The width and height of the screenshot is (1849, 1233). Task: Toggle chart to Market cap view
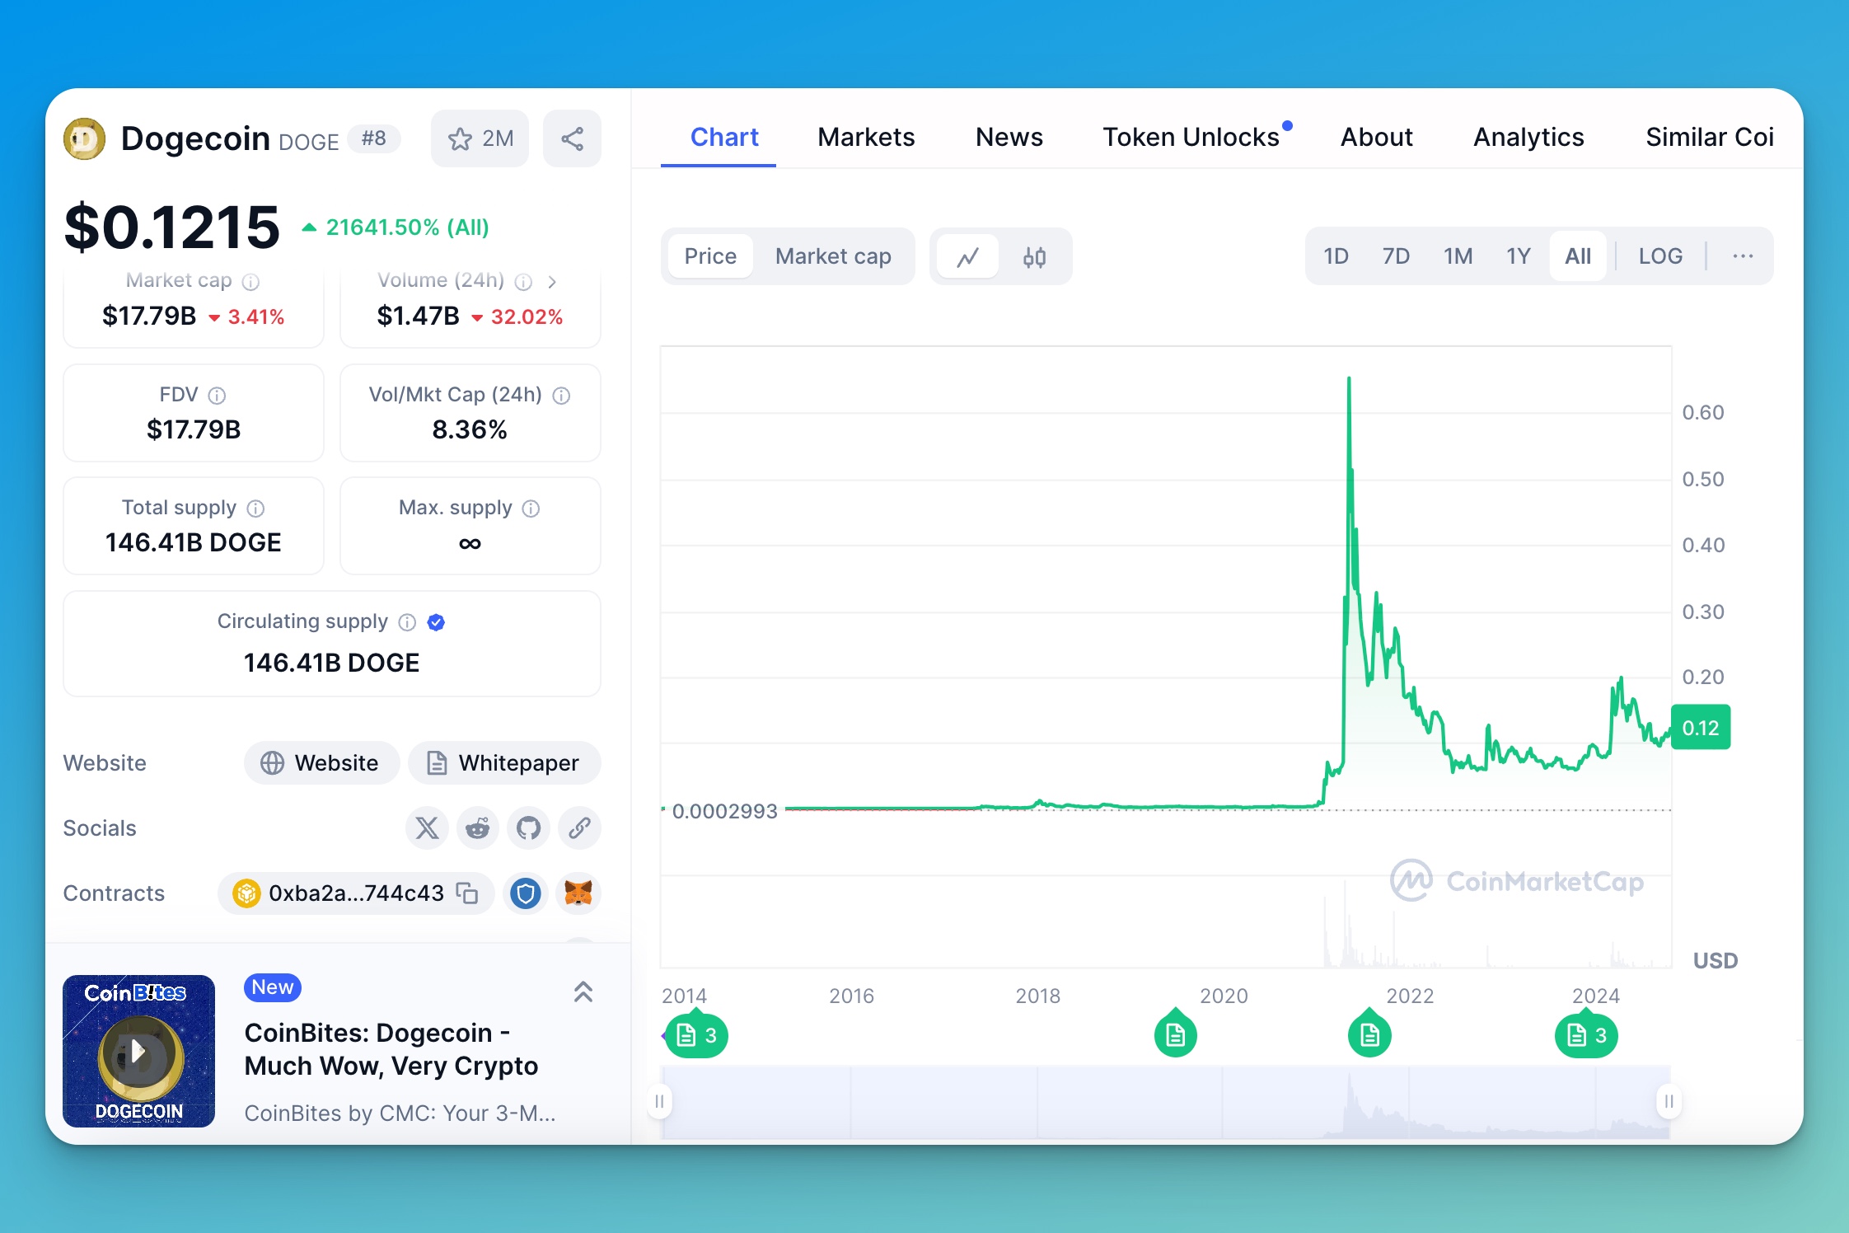coord(833,256)
